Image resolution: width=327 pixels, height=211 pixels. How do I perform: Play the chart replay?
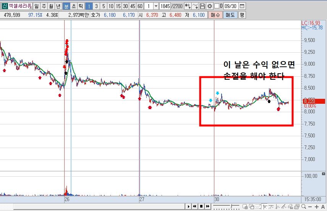(x=188, y=206)
